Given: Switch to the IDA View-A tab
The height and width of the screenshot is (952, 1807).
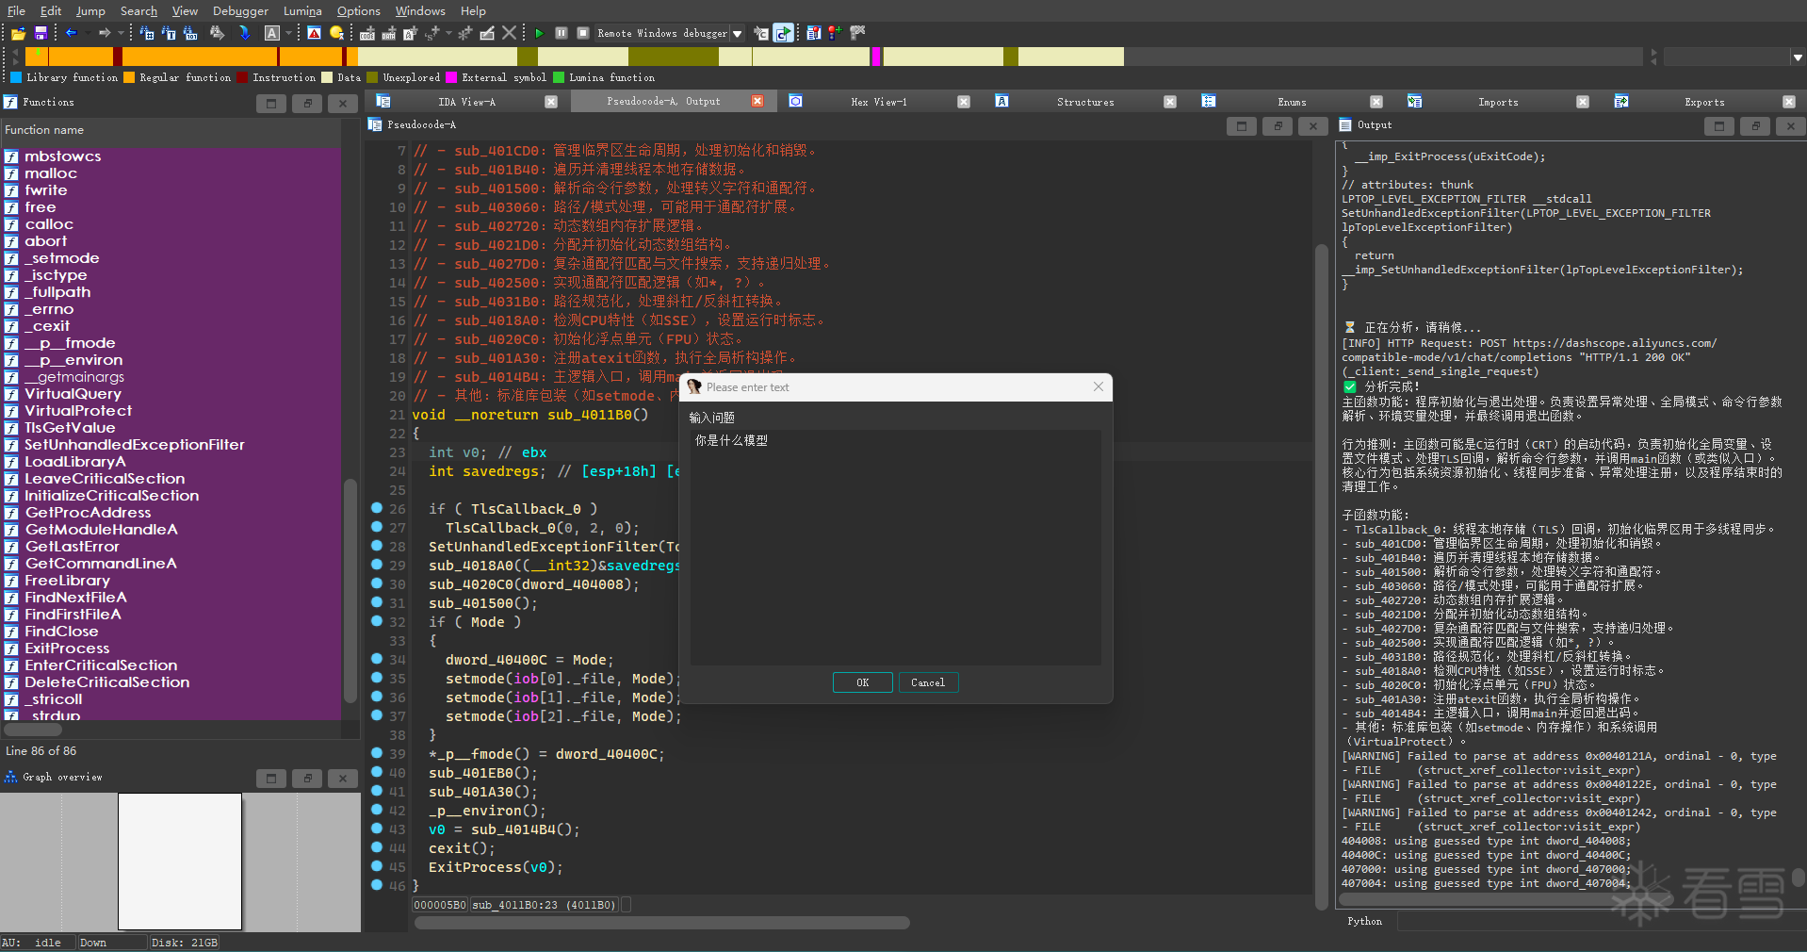Looking at the screenshot, I should point(466,102).
